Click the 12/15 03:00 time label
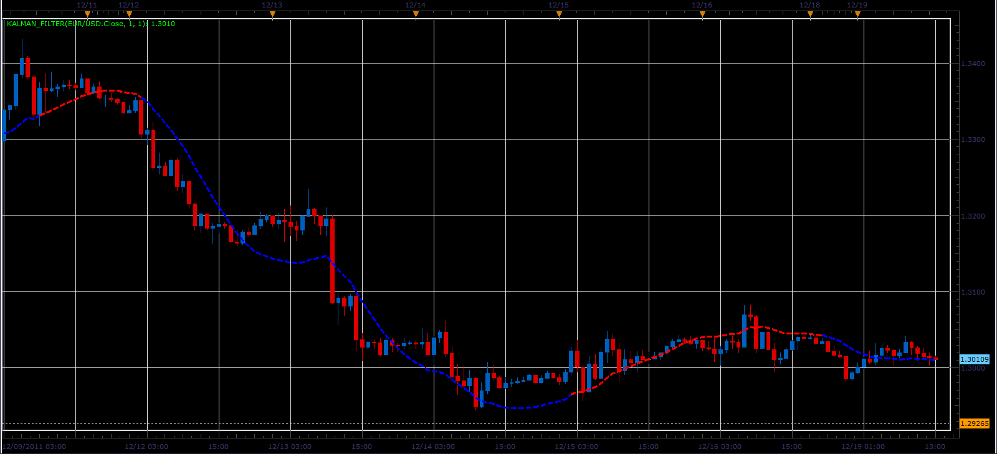Screen dimensions: 997x454 (x=576, y=447)
